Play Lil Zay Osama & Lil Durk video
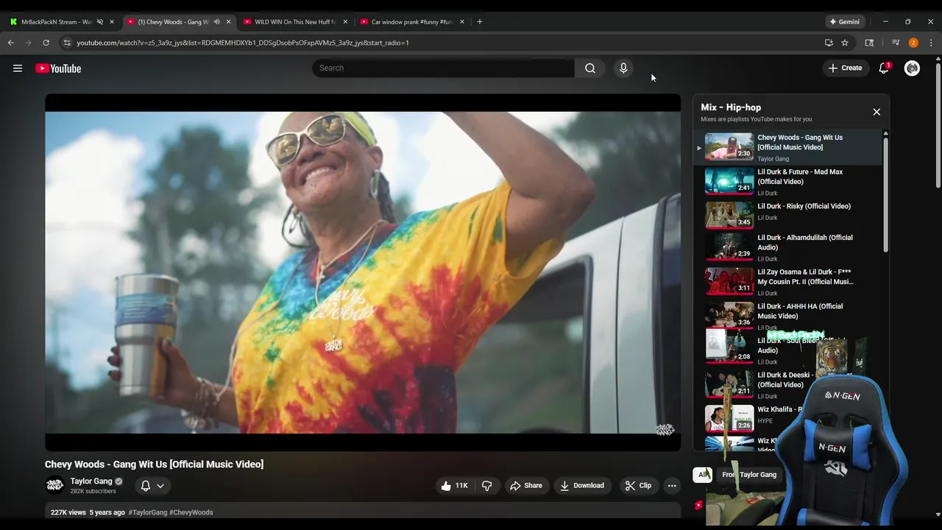The width and height of the screenshot is (942, 530). tap(788, 281)
